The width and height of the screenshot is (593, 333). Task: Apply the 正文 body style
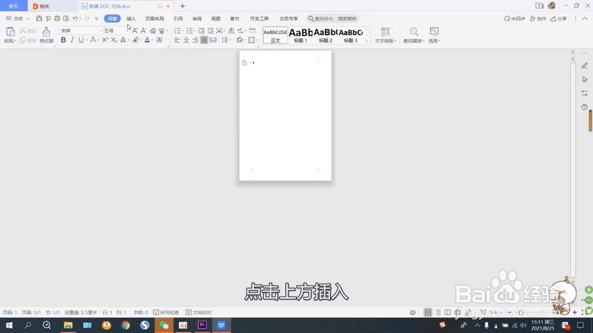pos(275,36)
